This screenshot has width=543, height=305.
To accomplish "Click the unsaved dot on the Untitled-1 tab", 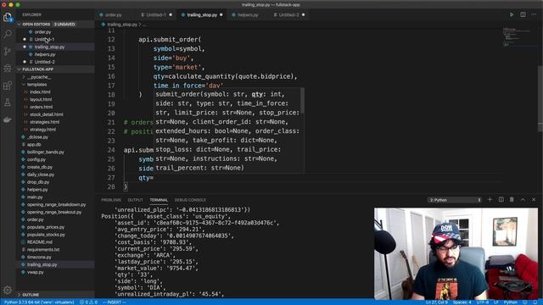I will point(171,15).
